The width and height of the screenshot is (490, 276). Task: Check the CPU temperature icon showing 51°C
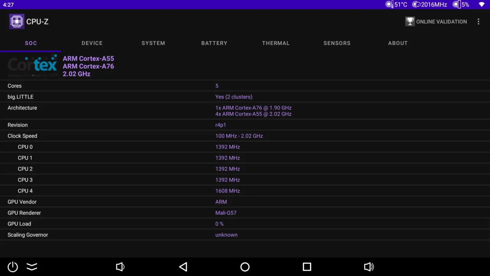click(390, 5)
